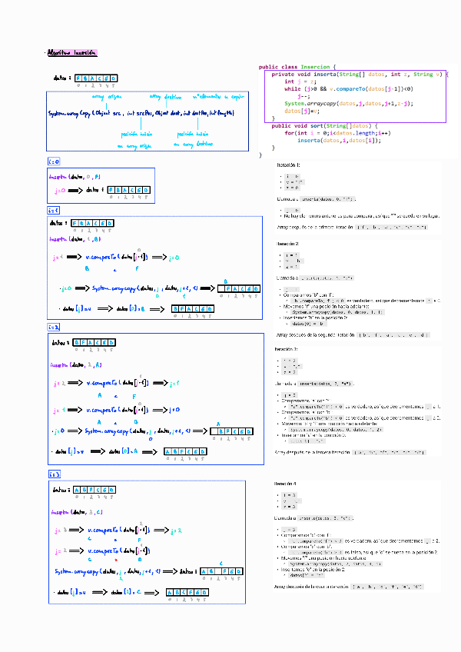Select the 'private void inserta(String[] datos' signature line
Viewport: 461px width, 652px height.
360,75
